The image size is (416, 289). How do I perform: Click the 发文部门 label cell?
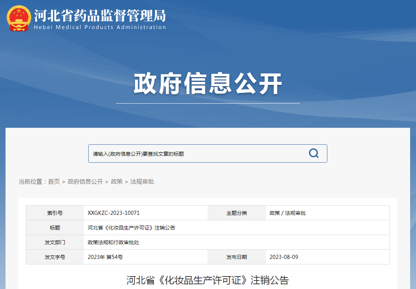55,242
